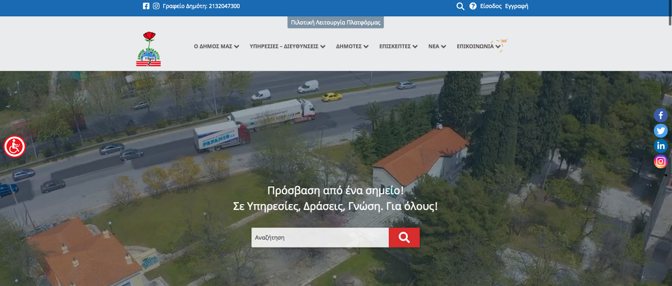
Task: Expand the ΥΠΗΡΕΣΙΕΣ – ΔΙΕΥΘΥΝΣΕΙΣ chevron
Action: tap(323, 46)
